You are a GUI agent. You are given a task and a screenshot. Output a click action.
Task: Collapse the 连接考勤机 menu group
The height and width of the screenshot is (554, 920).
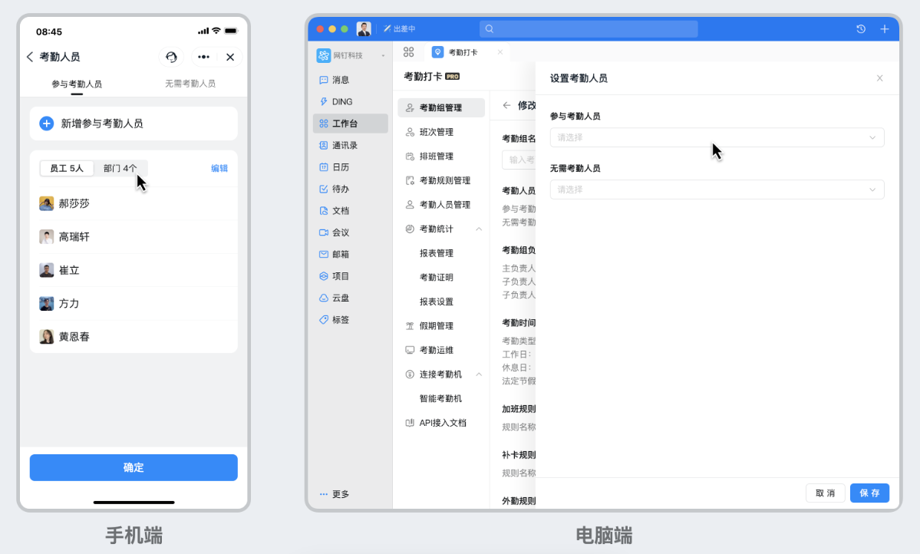point(479,374)
